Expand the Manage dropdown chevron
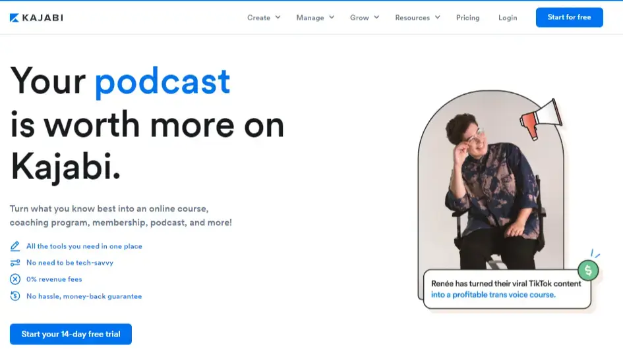Screen dimensions: 623x349 331,17
